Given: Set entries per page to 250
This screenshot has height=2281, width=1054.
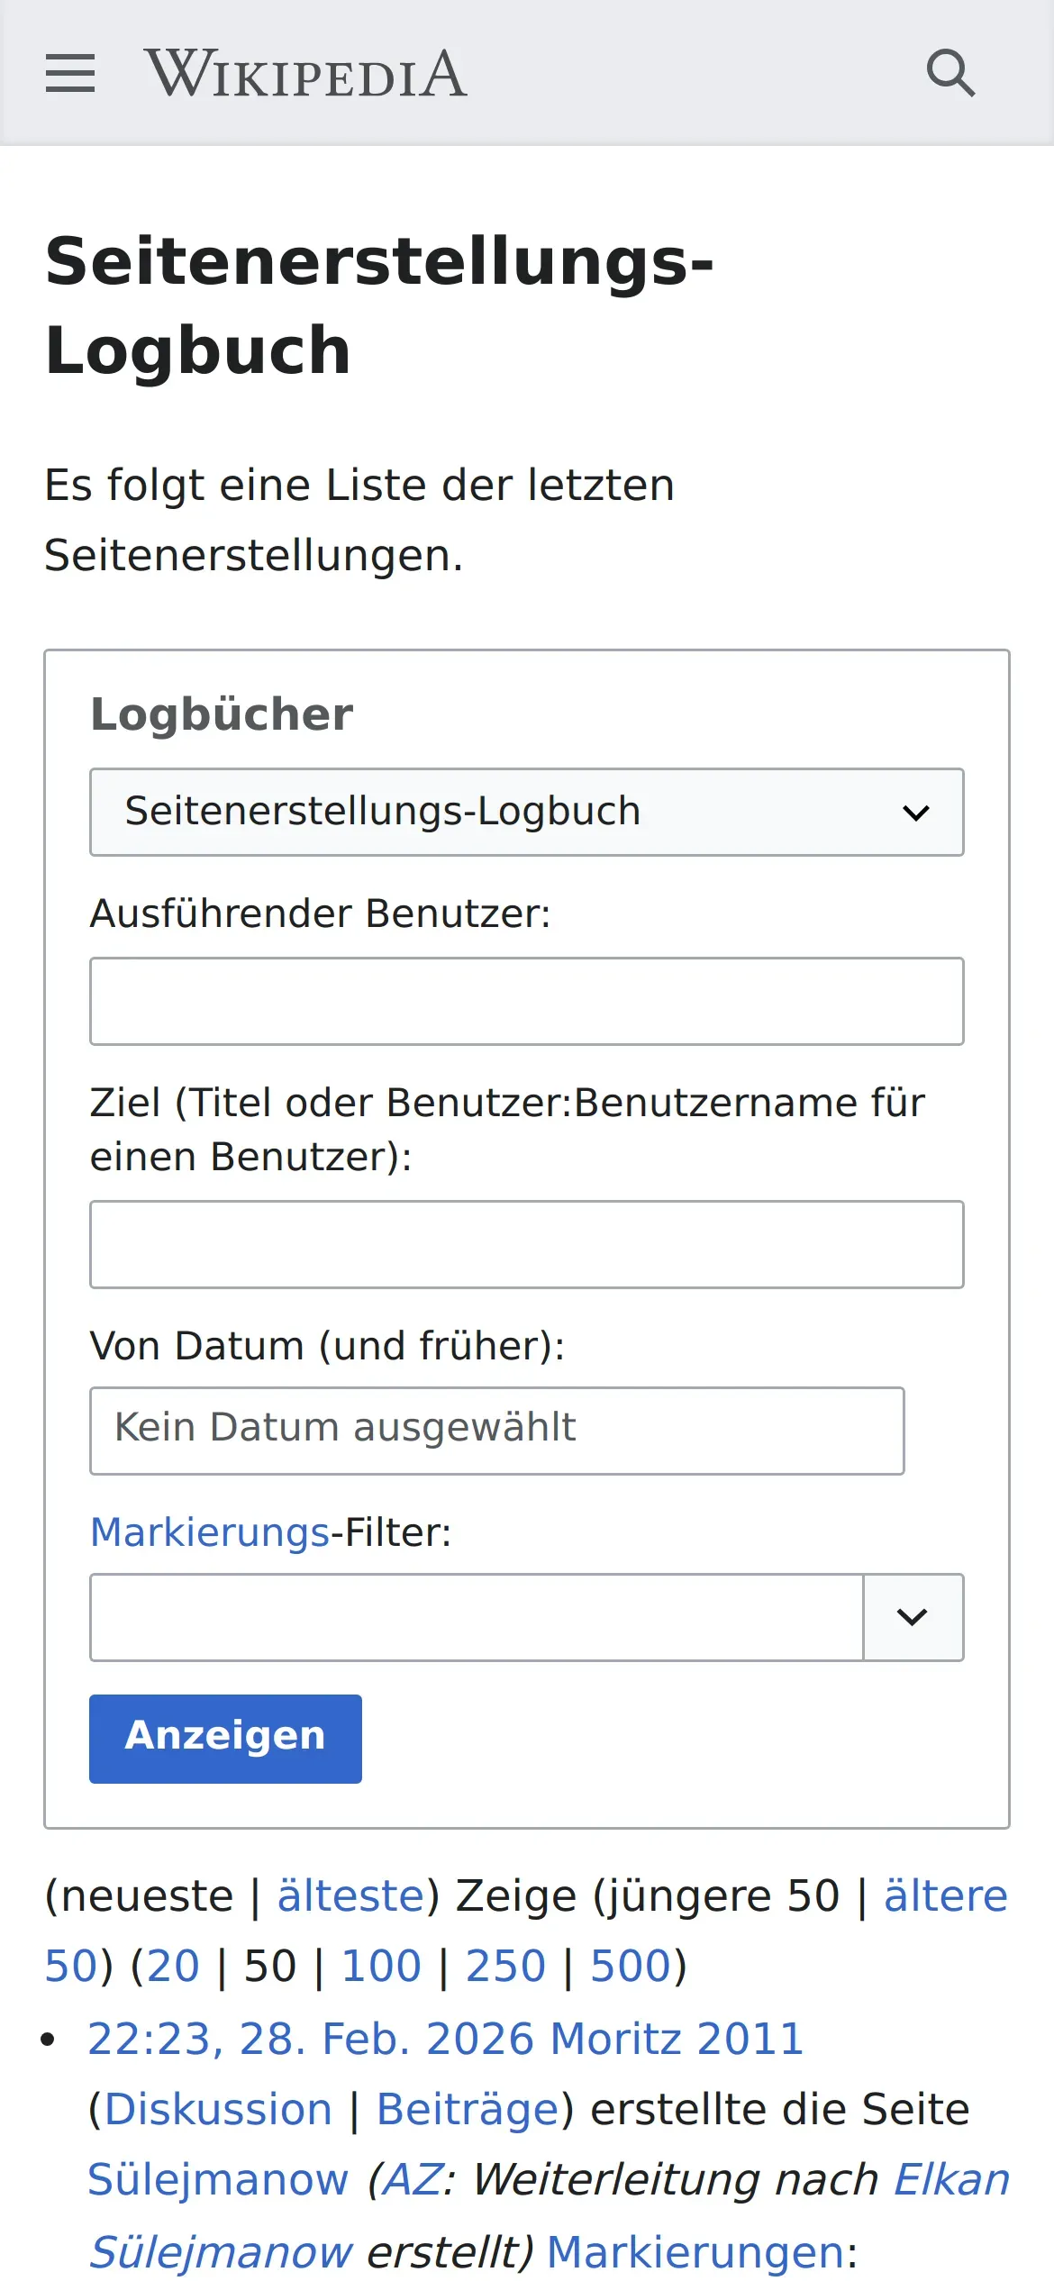Looking at the screenshot, I should [505, 1966].
